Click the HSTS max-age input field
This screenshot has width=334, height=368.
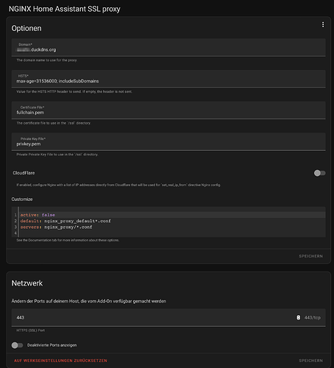[168, 79]
